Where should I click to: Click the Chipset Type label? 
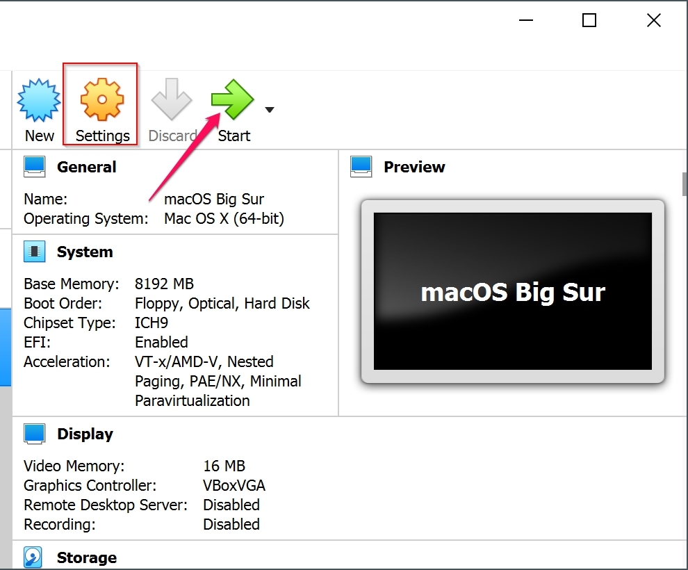[x=69, y=323]
